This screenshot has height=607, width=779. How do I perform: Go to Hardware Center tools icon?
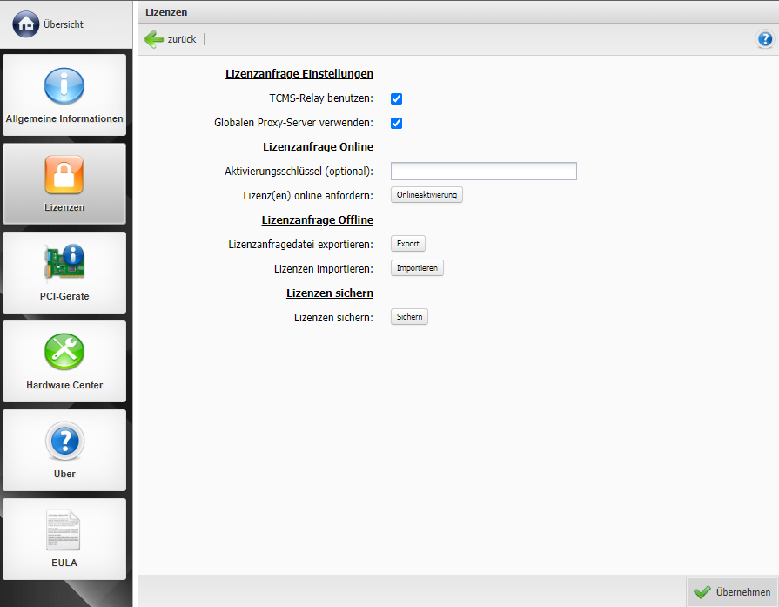point(64,353)
